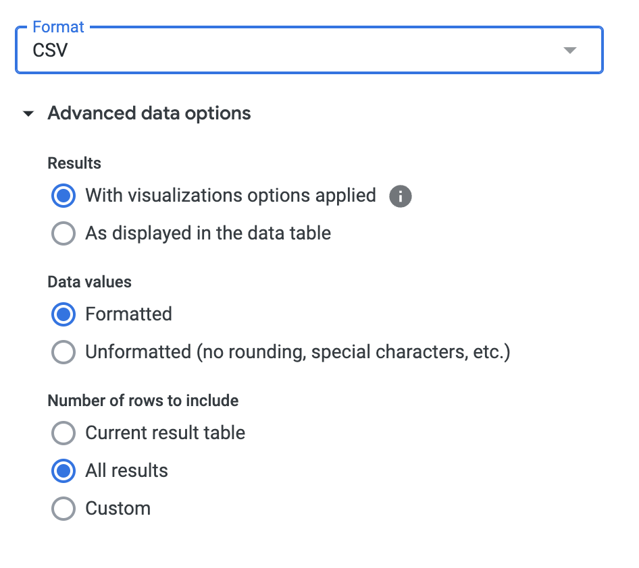Select the Current result table radio button
This screenshot has height=568, width=639.
tap(63, 433)
